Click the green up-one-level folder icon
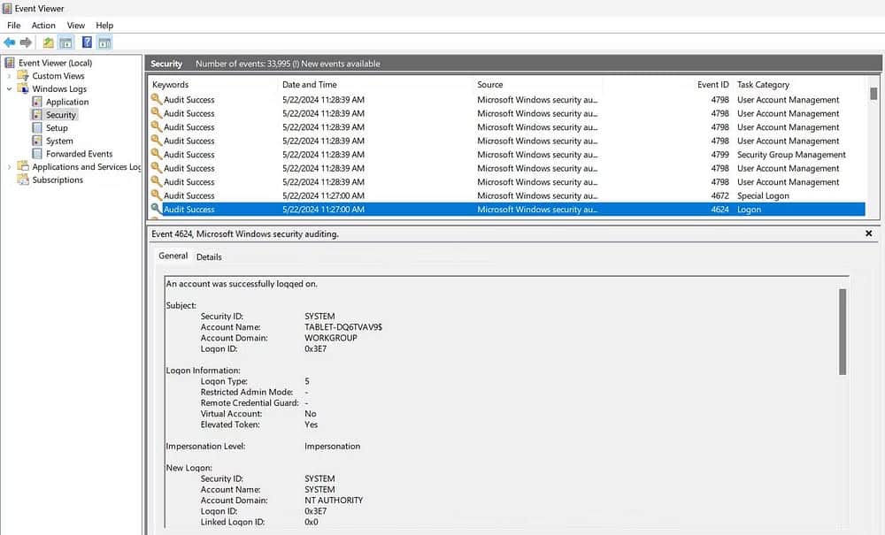 [x=49, y=42]
